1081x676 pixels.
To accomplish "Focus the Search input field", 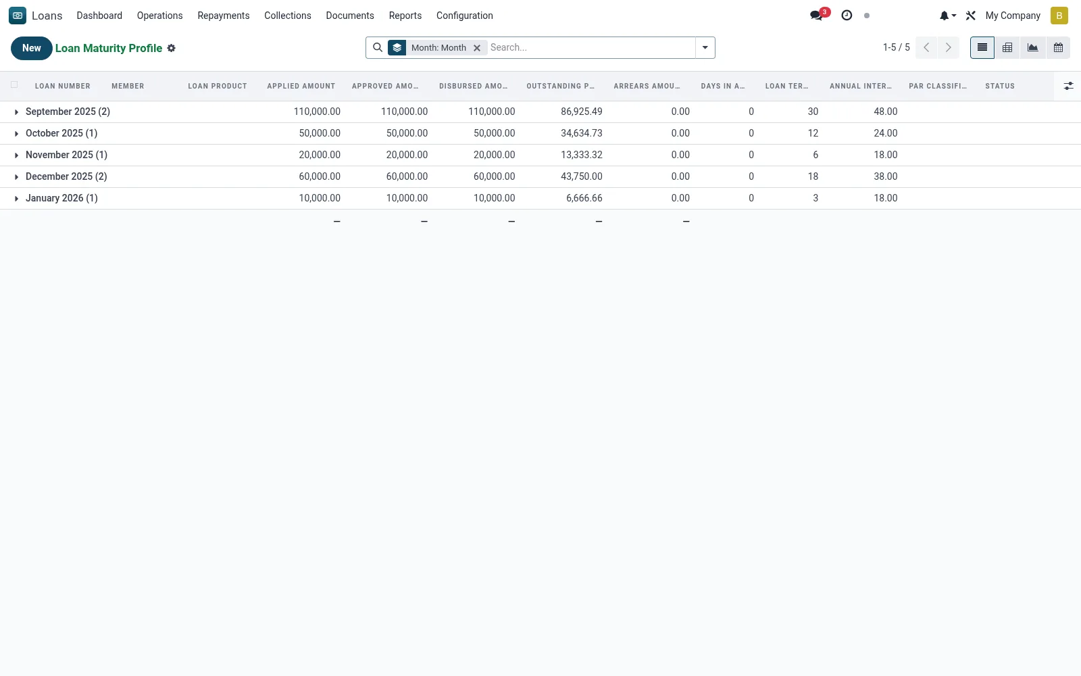I will [591, 47].
